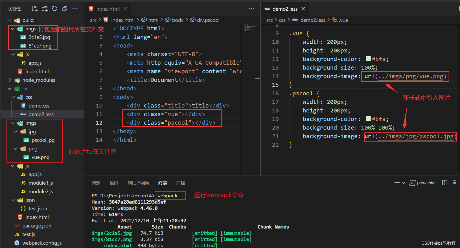Select demo2.less file in tree

click(x=41, y=114)
